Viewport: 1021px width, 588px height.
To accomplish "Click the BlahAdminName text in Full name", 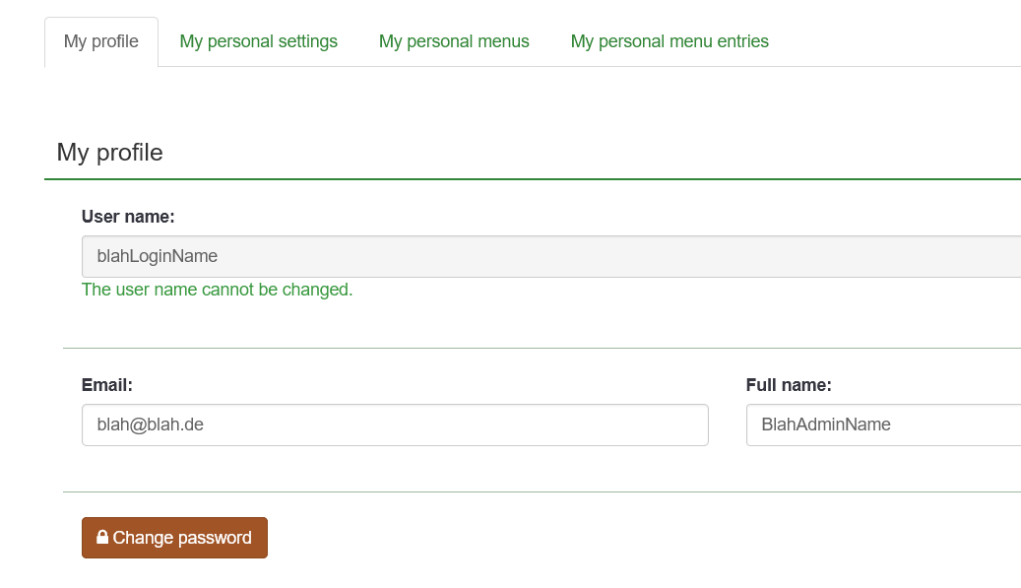I will 825,425.
